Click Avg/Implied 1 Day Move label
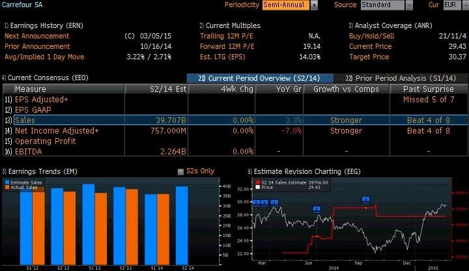Viewport: 469px width, 271px height. 44,57
